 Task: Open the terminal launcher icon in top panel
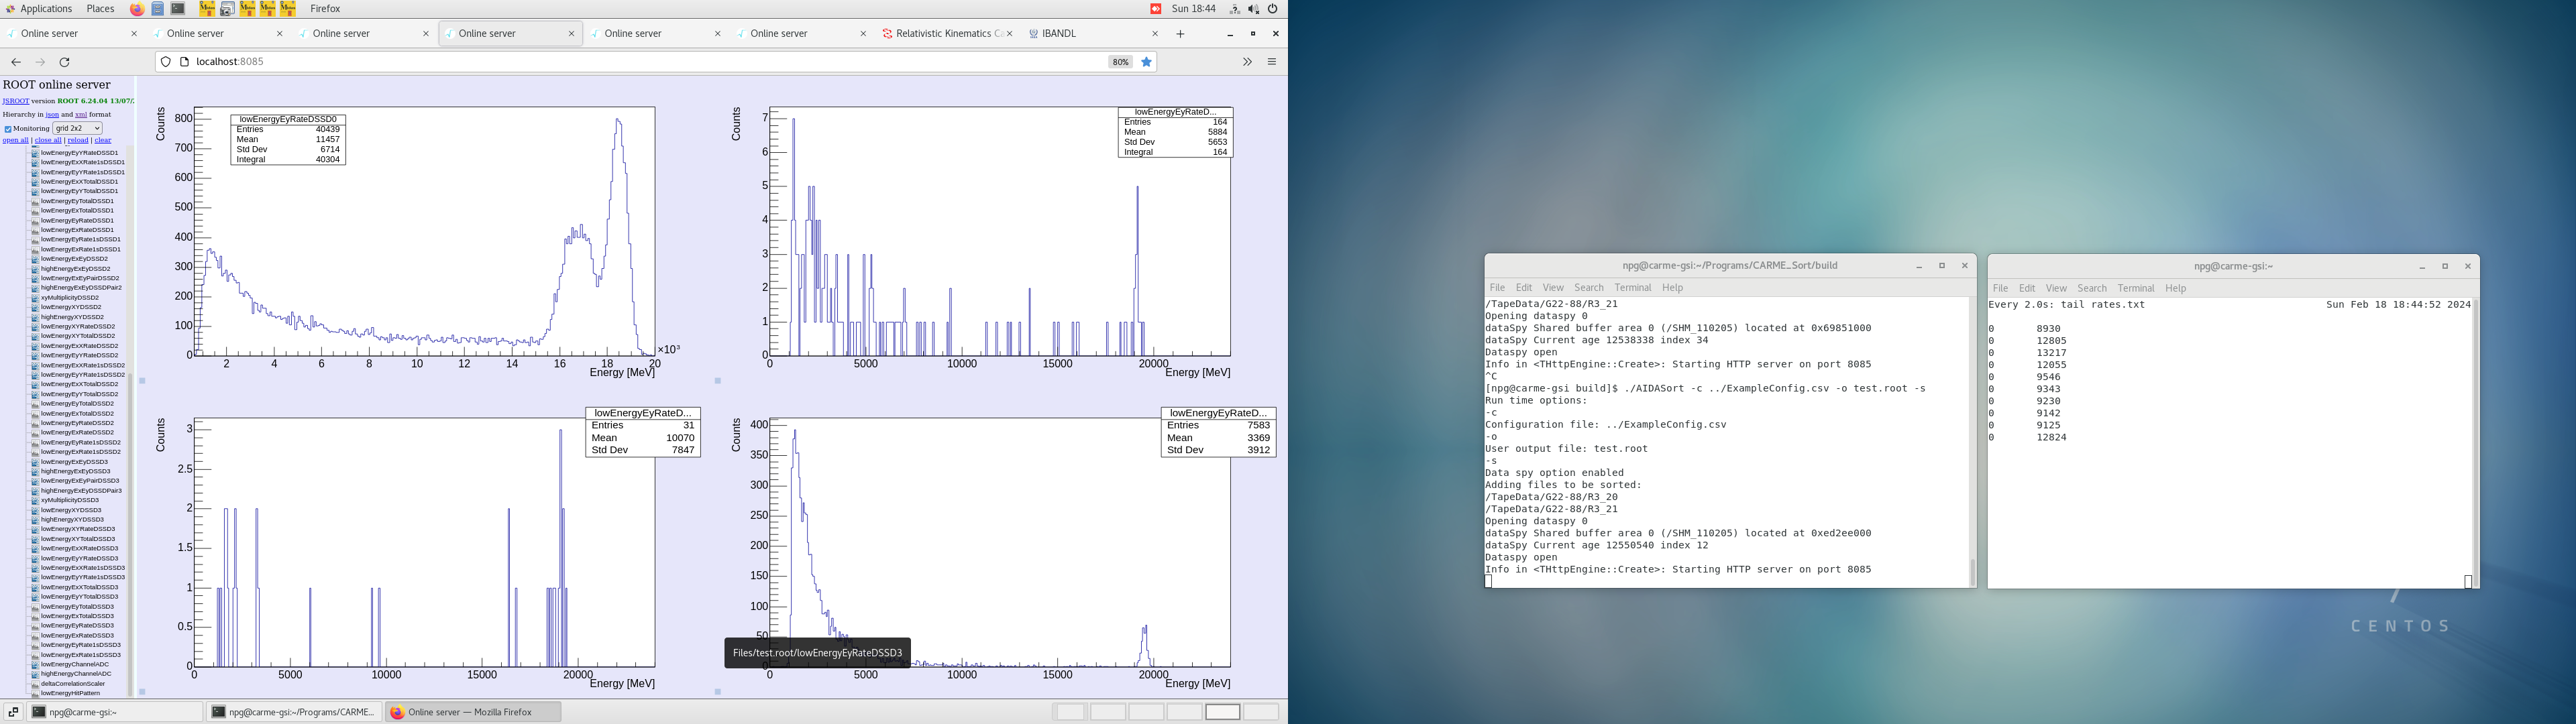click(178, 9)
